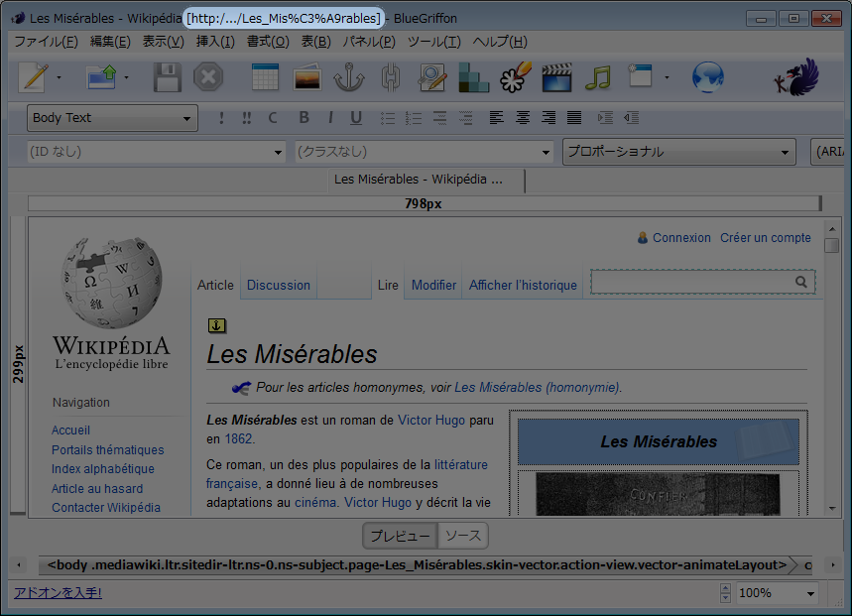The image size is (852, 616).
Task: Toggle underline formatting
Action: click(356, 118)
